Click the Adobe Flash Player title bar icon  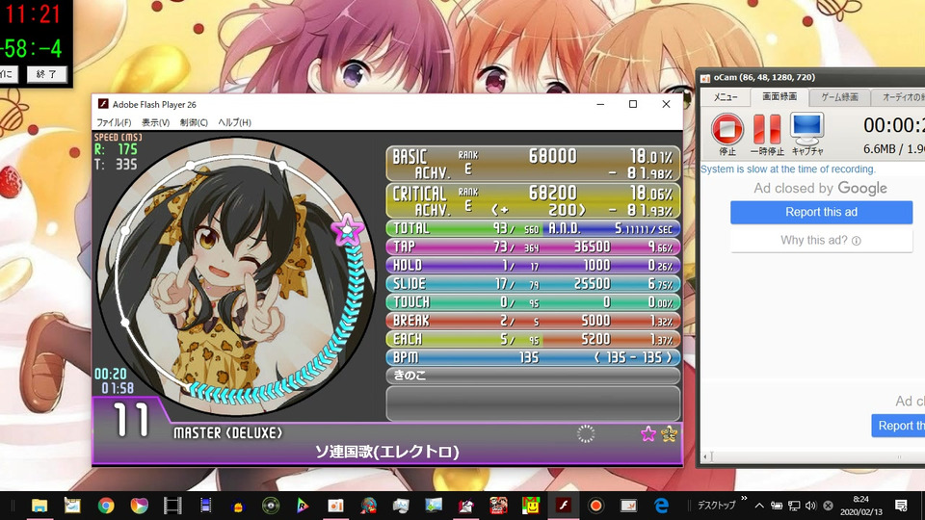pos(103,104)
